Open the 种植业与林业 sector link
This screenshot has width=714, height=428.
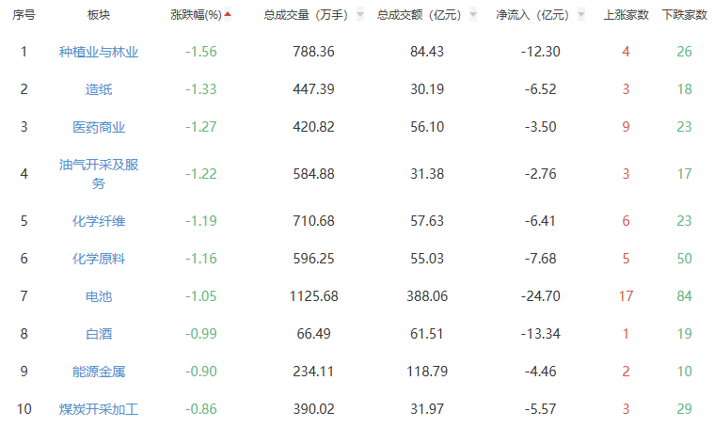click(99, 52)
